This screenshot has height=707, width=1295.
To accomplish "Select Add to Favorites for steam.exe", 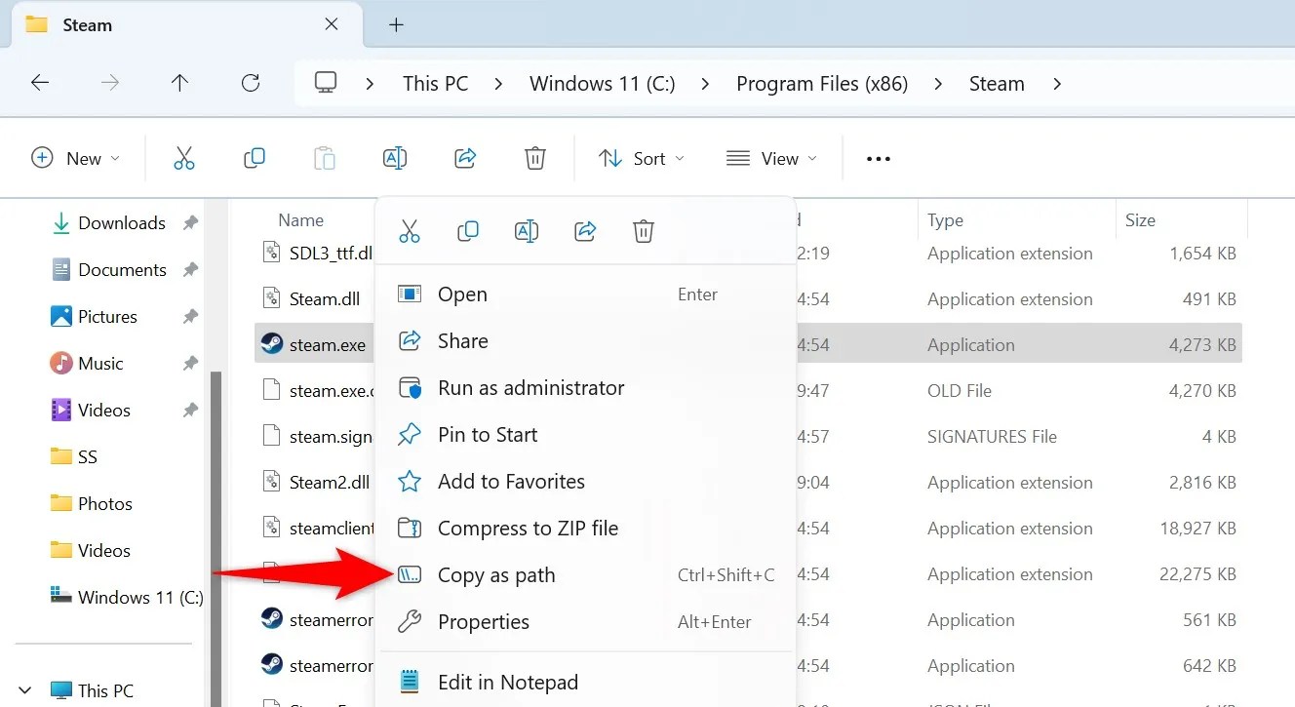I will pyautogui.click(x=511, y=481).
